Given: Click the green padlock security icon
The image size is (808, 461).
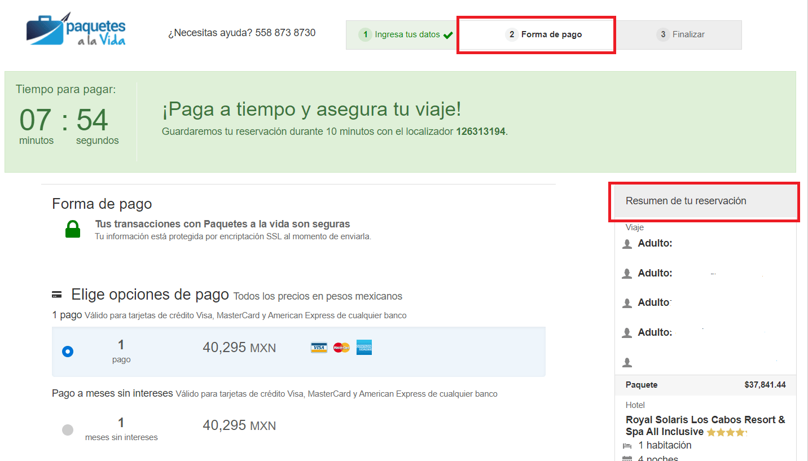Looking at the screenshot, I should point(73,229).
